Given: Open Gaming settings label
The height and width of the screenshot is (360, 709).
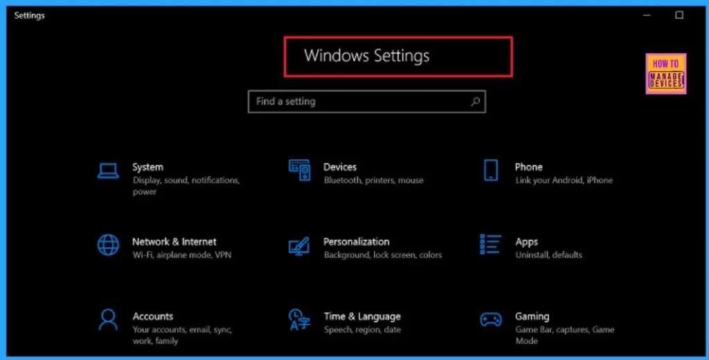Looking at the screenshot, I should pos(532,316).
